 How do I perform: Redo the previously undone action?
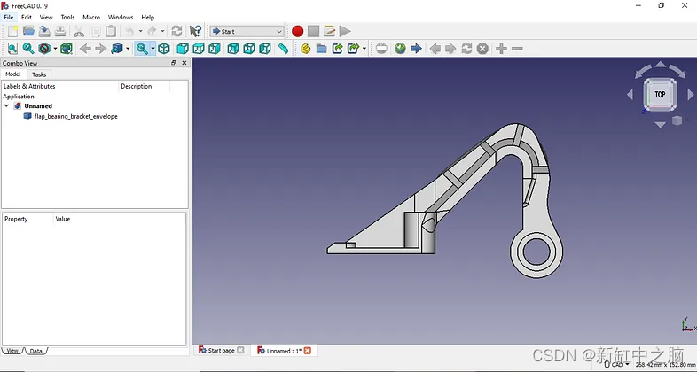point(152,31)
